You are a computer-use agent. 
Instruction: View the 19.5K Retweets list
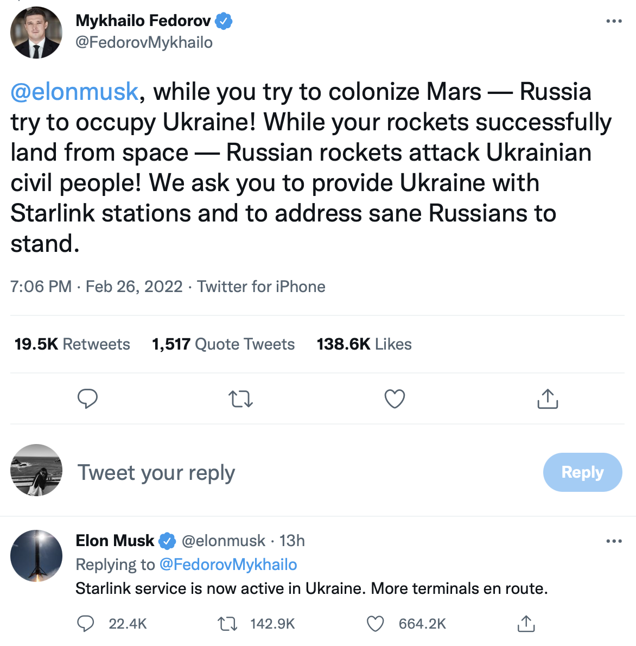[72, 344]
